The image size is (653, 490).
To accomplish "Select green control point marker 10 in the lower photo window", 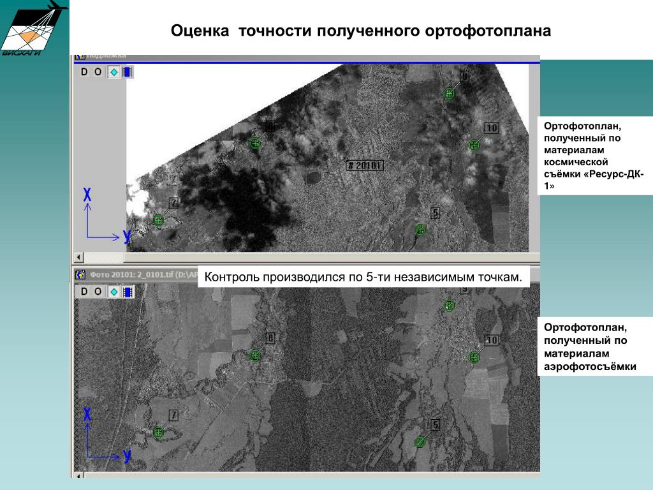I will click(x=474, y=357).
